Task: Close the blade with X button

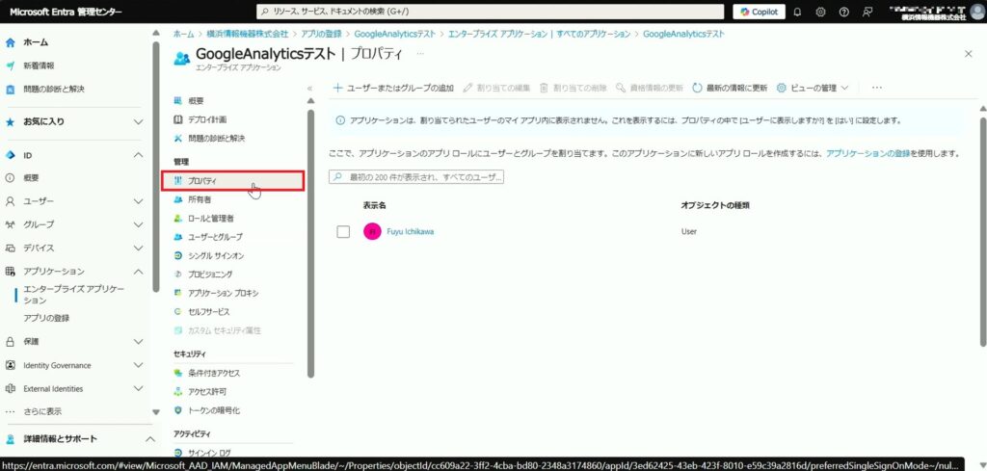Action: pyautogui.click(x=968, y=54)
